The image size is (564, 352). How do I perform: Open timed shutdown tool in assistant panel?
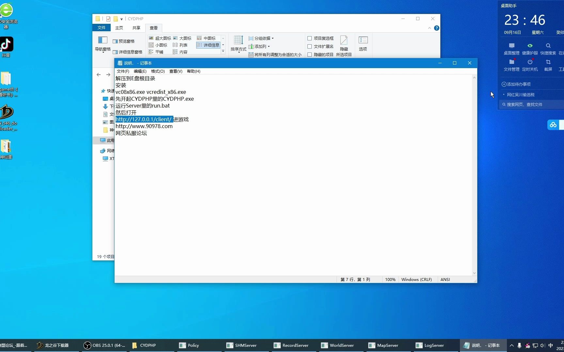click(530, 65)
